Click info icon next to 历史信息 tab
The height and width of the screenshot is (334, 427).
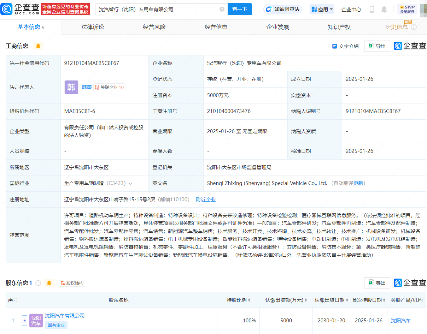(x=414, y=27)
